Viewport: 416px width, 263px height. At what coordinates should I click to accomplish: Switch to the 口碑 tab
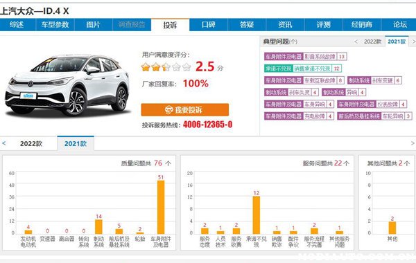(x=209, y=25)
